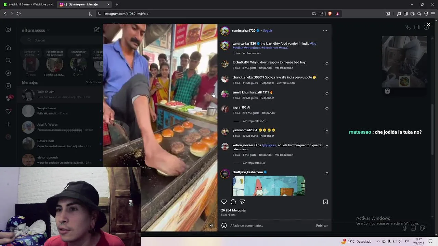Open the ESP language indicator
The image size is (438, 246).
(407, 242)
